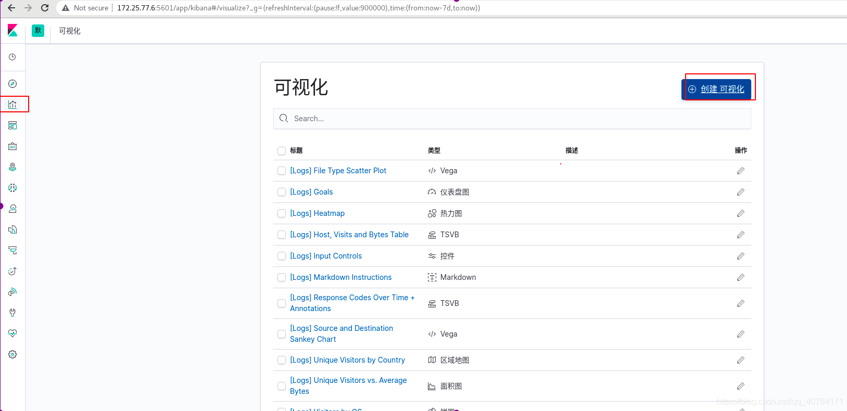The height and width of the screenshot is (411, 847).
Task: Edit [Logs] Input Controls pencil icon
Action: [741, 256]
